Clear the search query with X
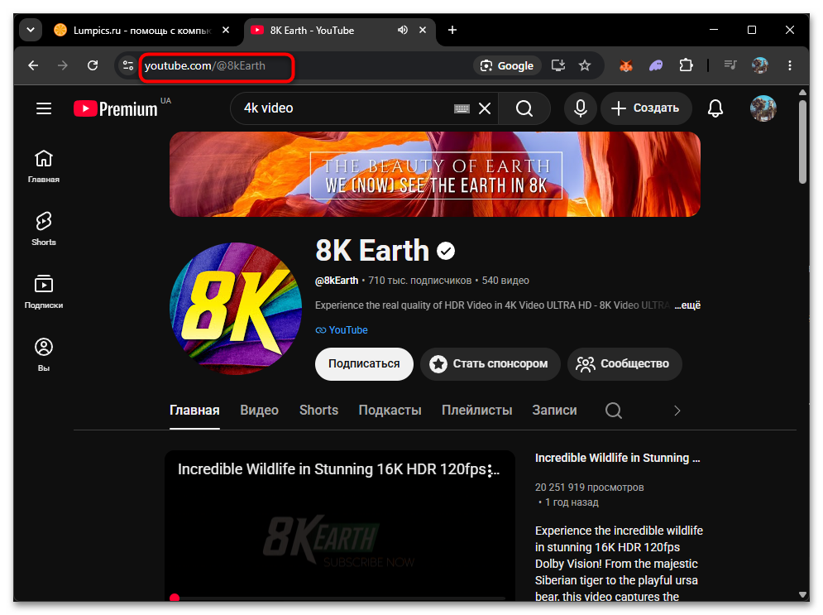The height and width of the screenshot is (615, 823). 485,108
